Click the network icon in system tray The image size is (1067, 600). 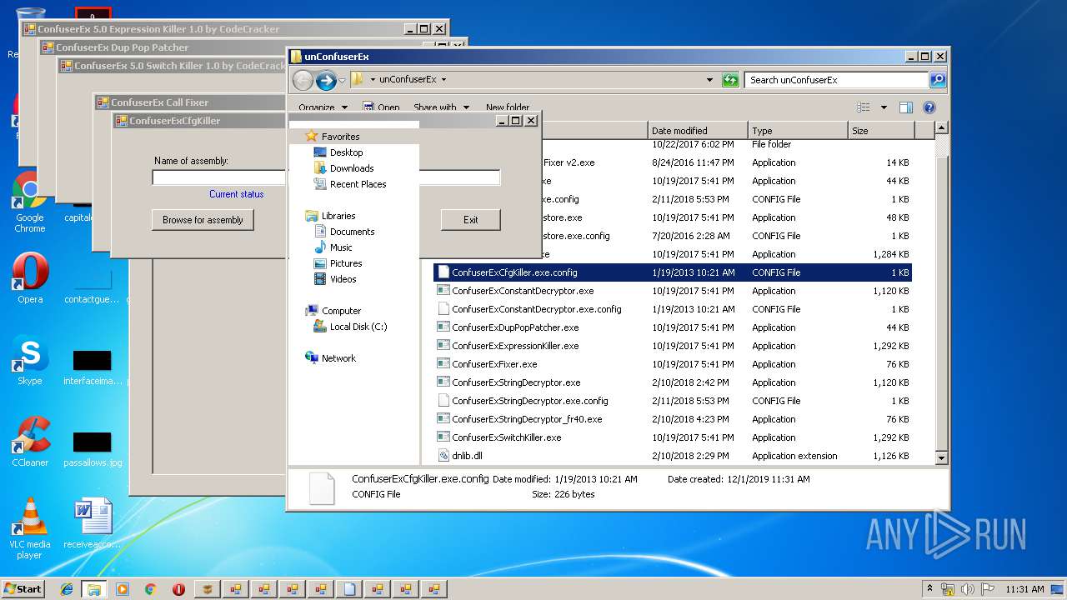pyautogui.click(x=948, y=589)
